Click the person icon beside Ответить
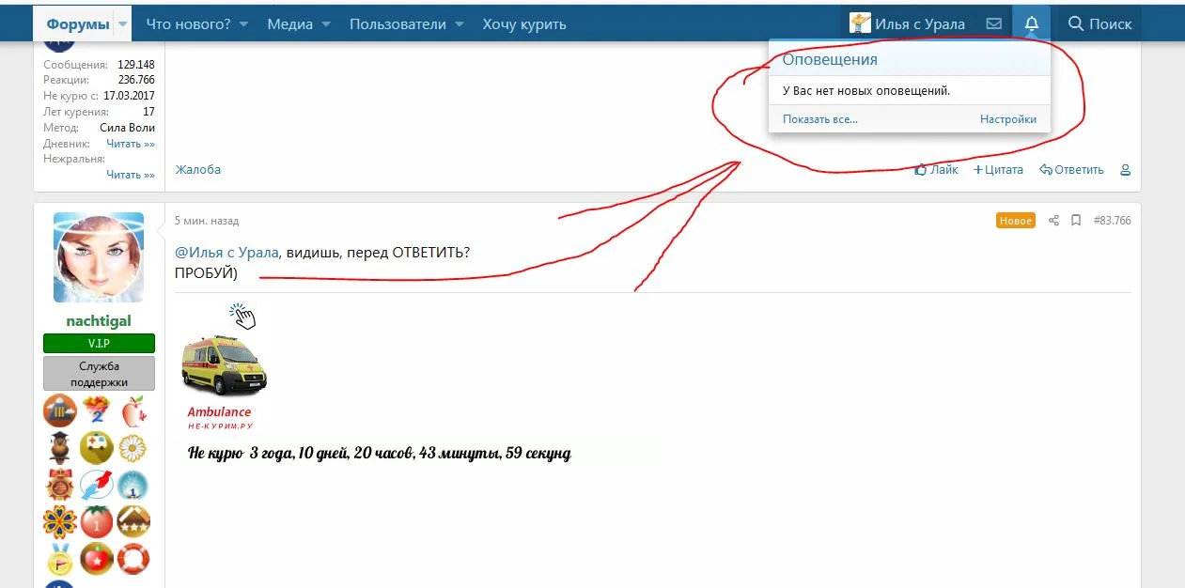Screen dimensions: 1185x588 point(1125,170)
